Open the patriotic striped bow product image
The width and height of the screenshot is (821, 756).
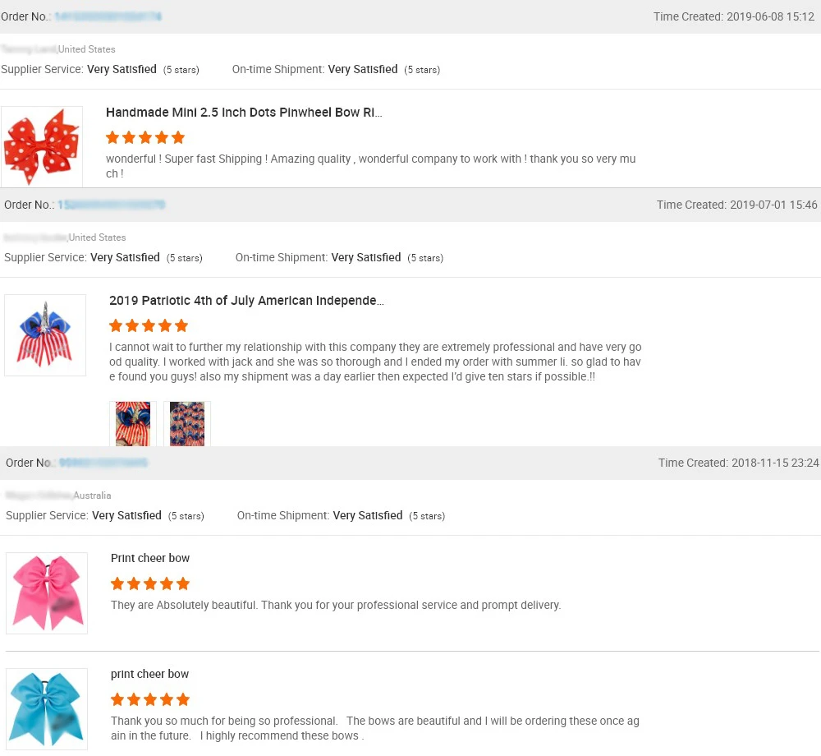(45, 334)
